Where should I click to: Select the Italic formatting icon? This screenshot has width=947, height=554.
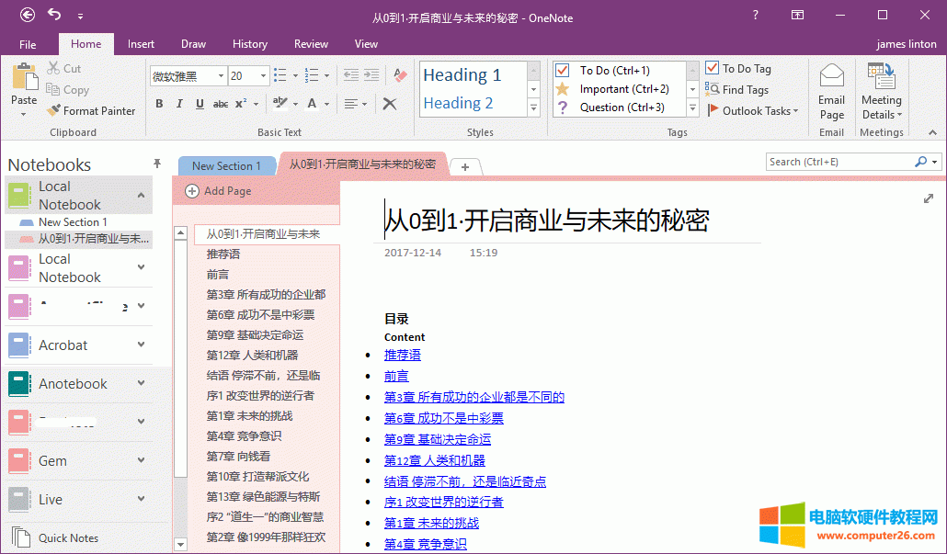pos(179,105)
